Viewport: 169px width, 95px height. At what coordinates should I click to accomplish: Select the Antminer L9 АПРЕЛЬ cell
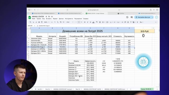39,49
